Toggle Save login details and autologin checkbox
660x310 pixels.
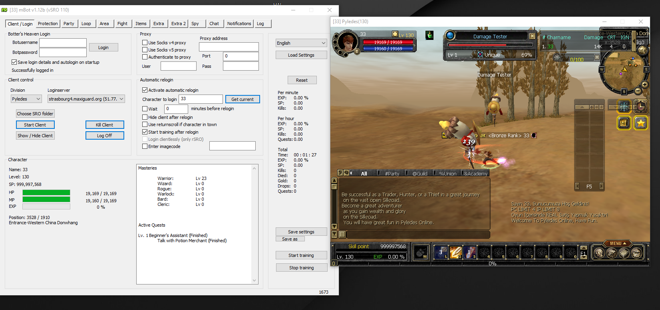pyautogui.click(x=14, y=62)
